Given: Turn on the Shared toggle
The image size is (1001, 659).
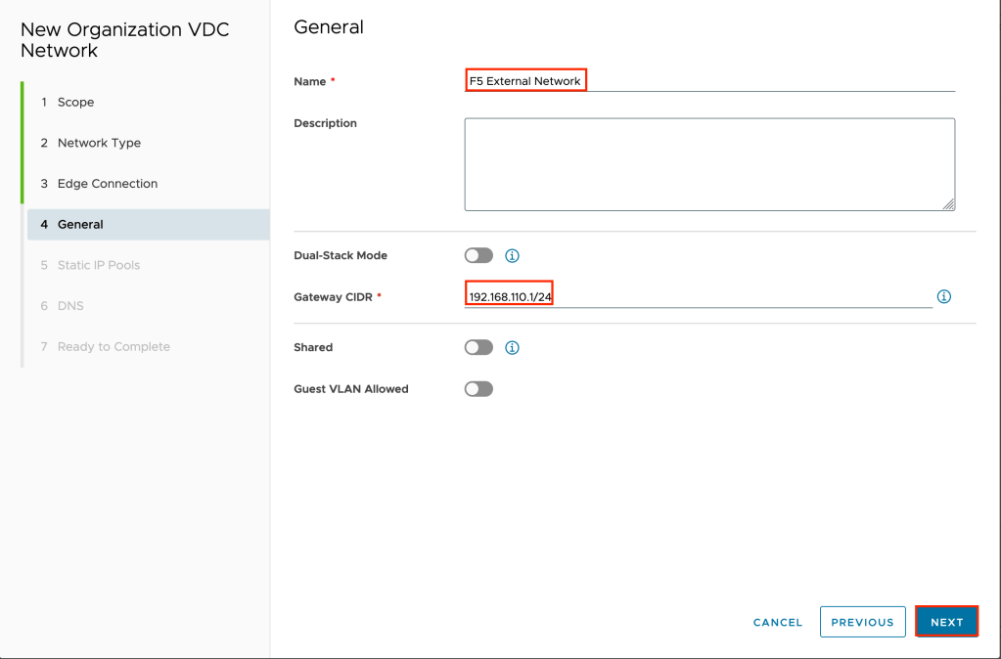Looking at the screenshot, I should [x=478, y=347].
